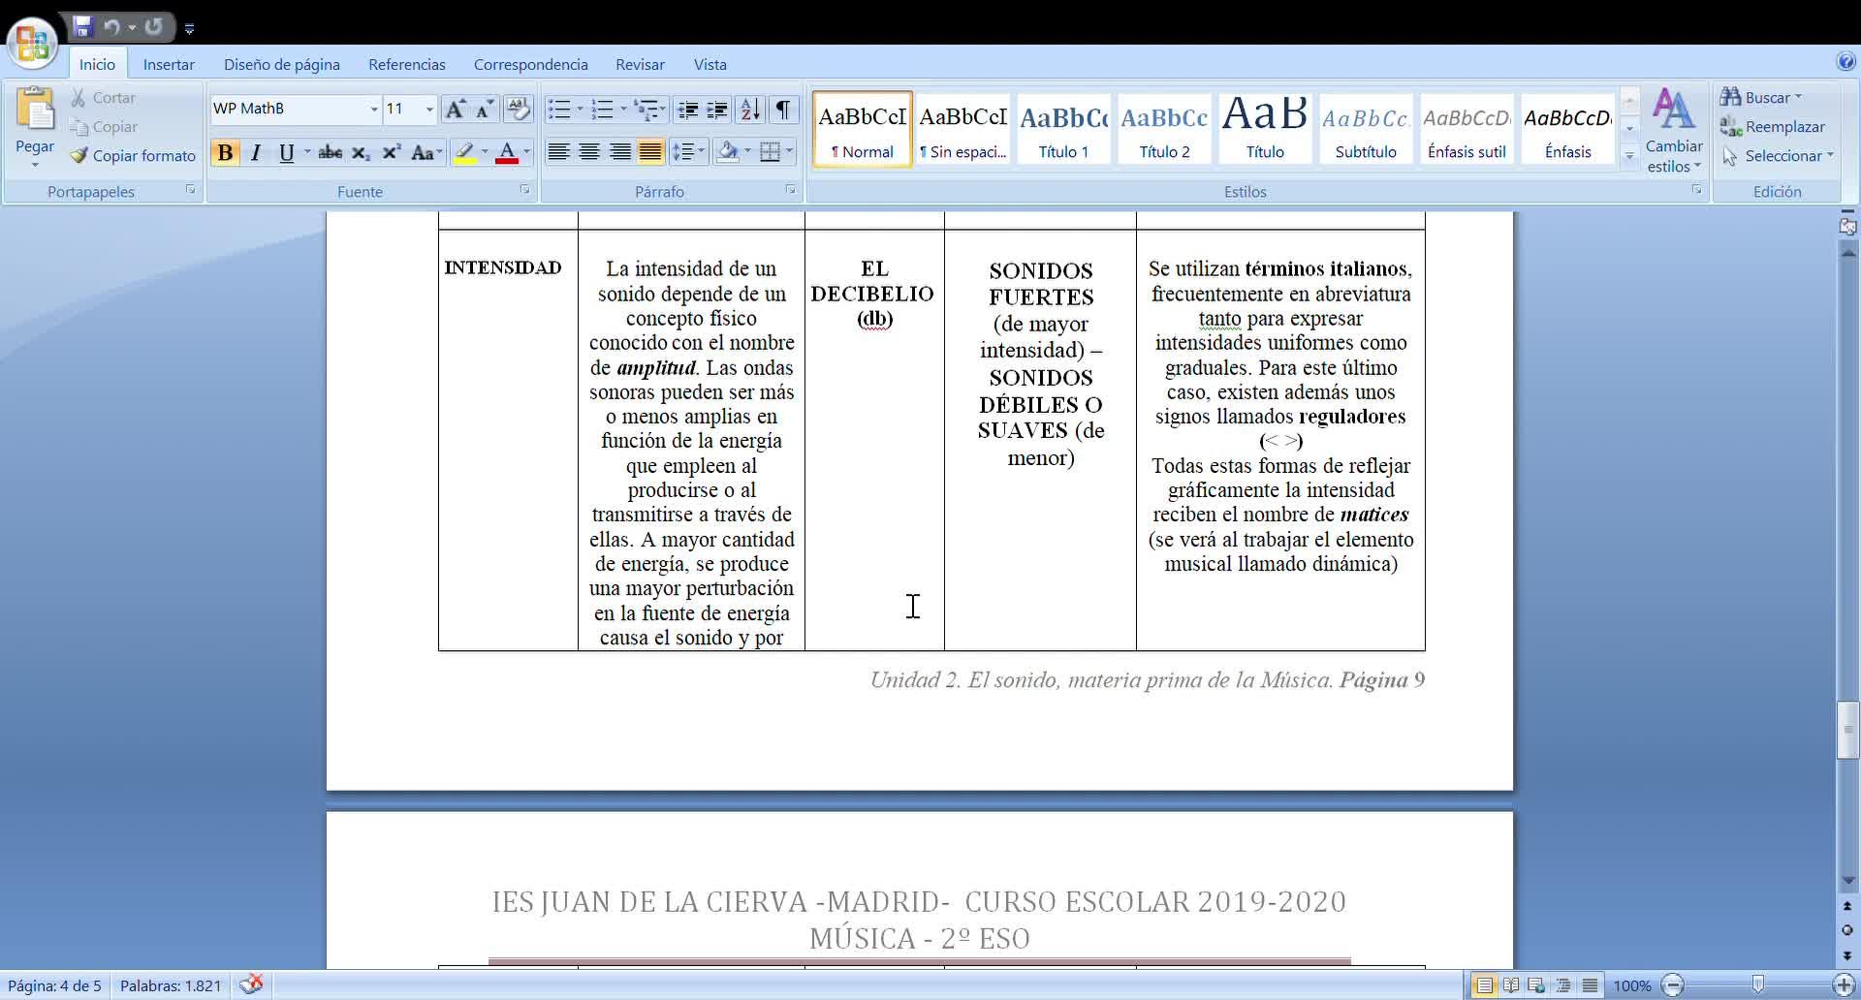Clear formatting icon
Viewport: 1861px width, 1000px height.
pos(519,109)
